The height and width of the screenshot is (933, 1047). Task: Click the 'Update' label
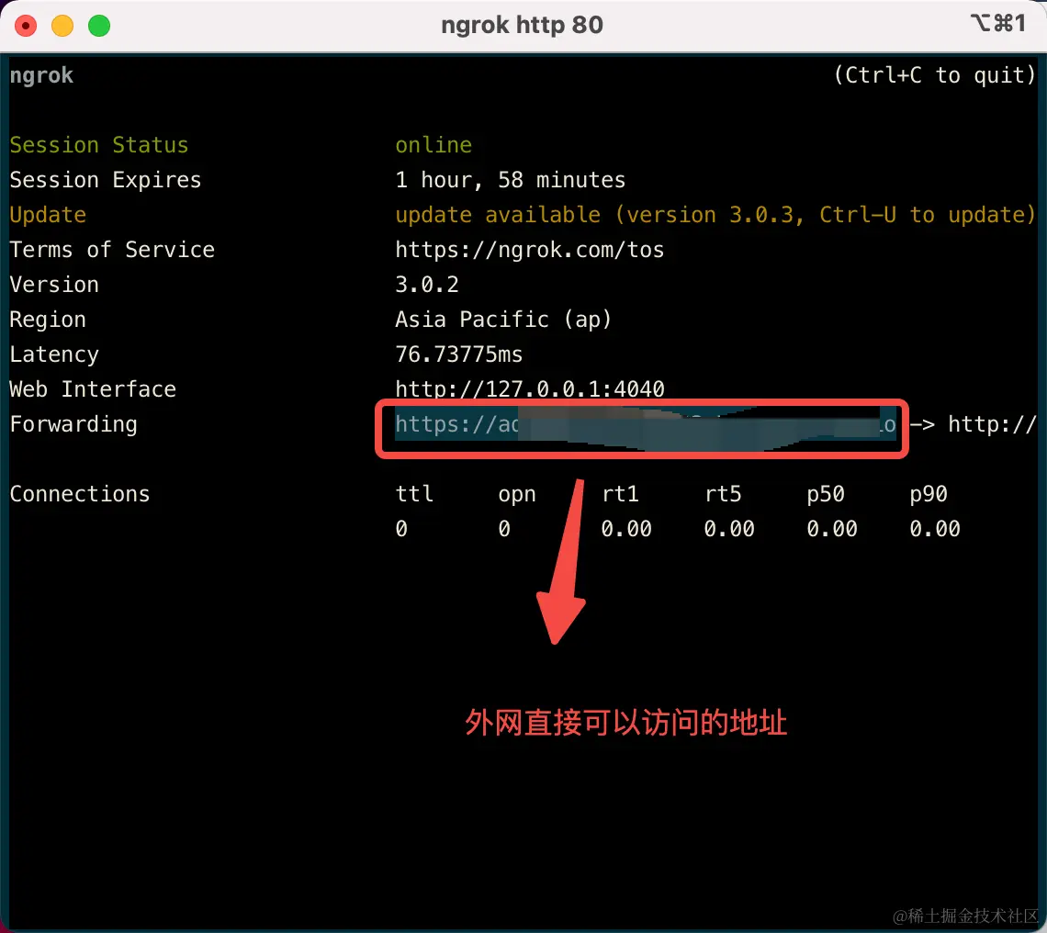48,215
